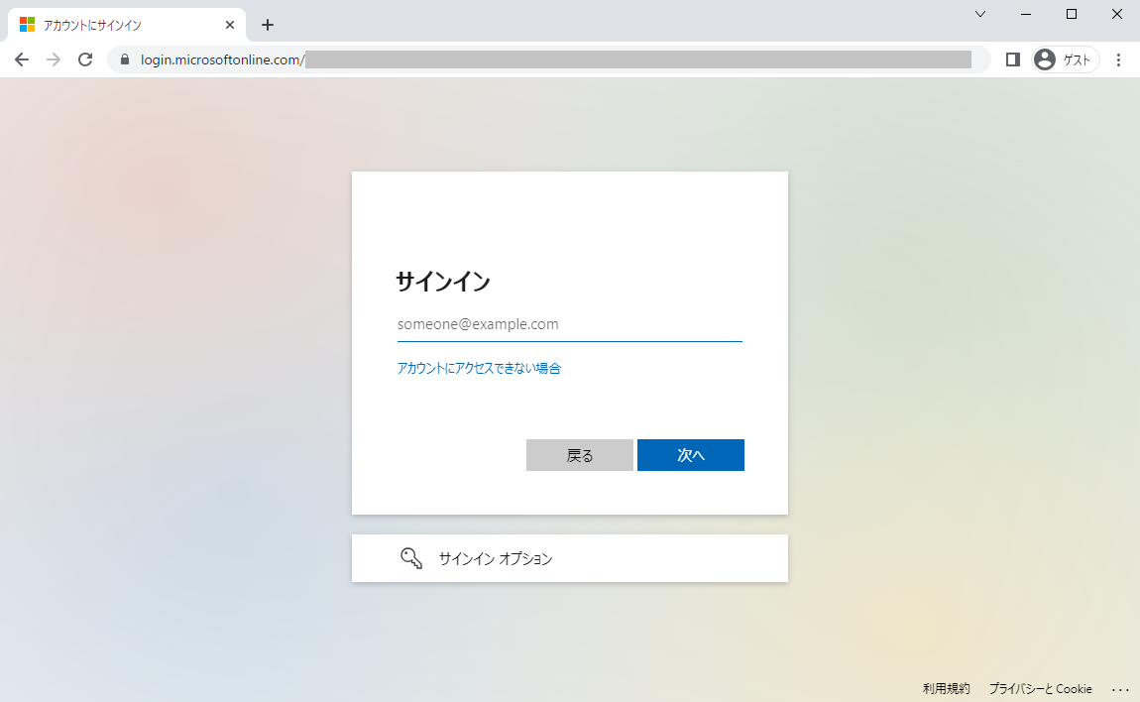The height and width of the screenshot is (702, 1140).
Task: Open the 利用規約 link
Action: click(946, 689)
